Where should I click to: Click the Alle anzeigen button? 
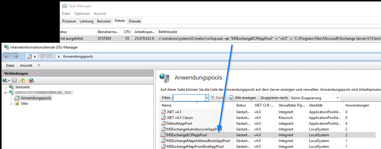(x=243, y=98)
